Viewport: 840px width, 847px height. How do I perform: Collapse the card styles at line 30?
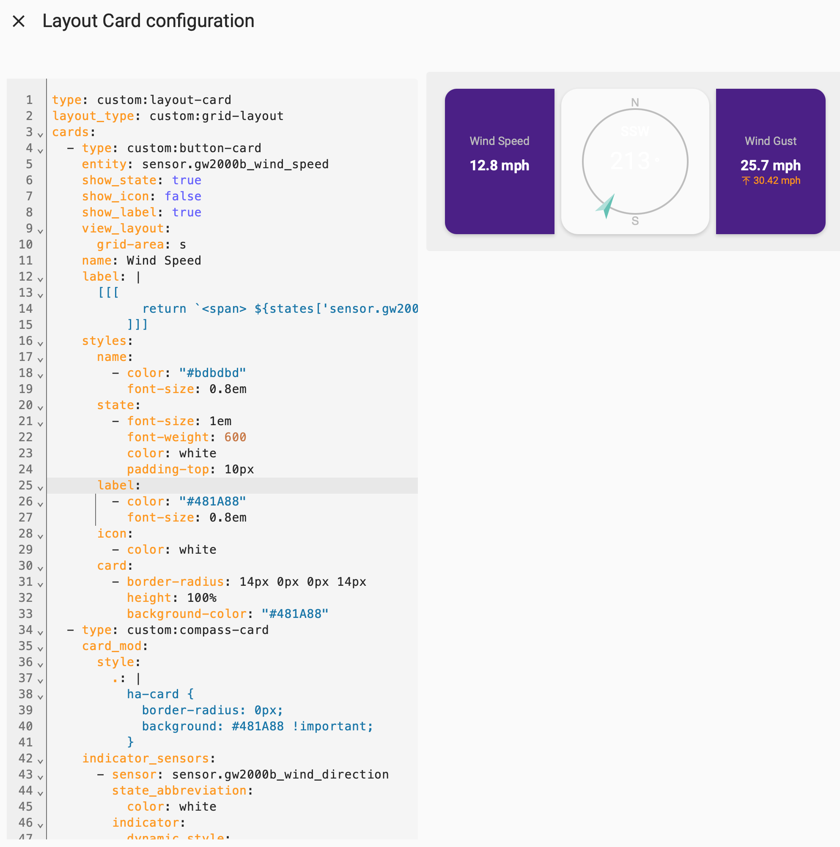click(x=40, y=568)
